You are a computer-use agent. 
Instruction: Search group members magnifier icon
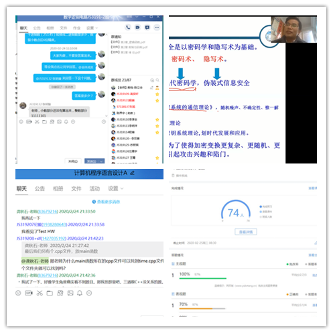pyautogui.click(x=157, y=80)
